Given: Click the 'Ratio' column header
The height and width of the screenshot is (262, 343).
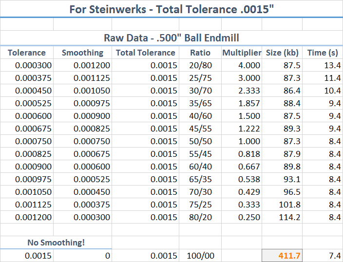Looking at the screenshot, I should (x=200, y=53).
